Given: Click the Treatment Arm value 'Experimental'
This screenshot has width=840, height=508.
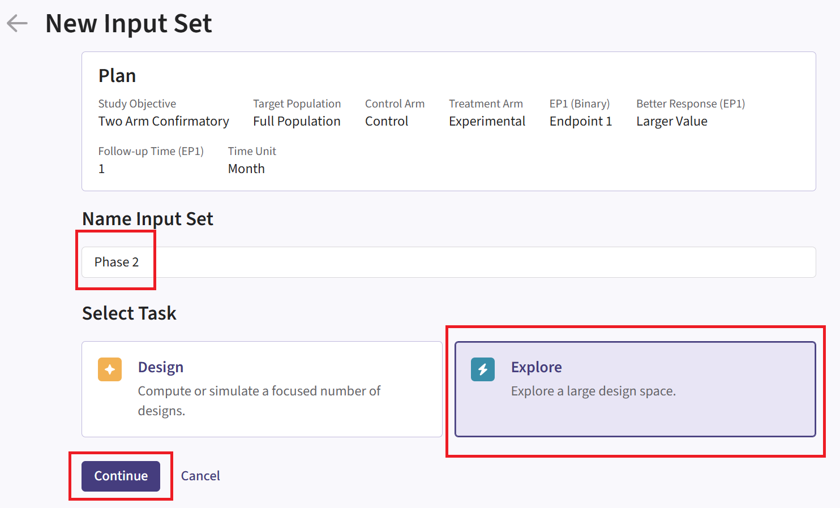Looking at the screenshot, I should 487,121.
